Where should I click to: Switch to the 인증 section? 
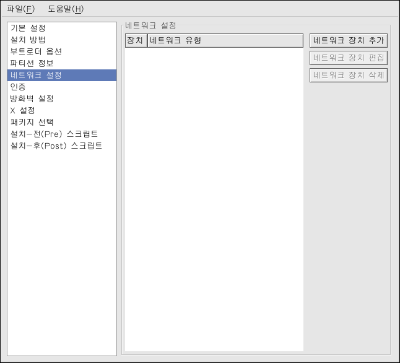pos(18,87)
